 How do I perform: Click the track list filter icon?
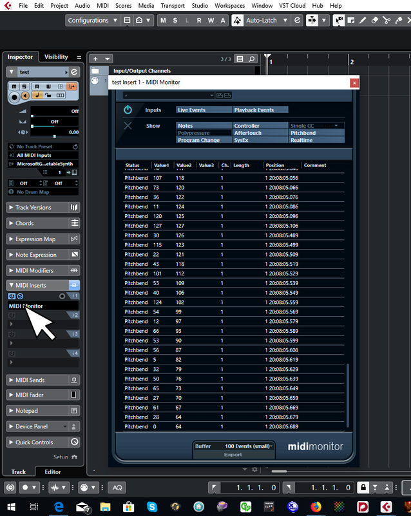pos(240,59)
